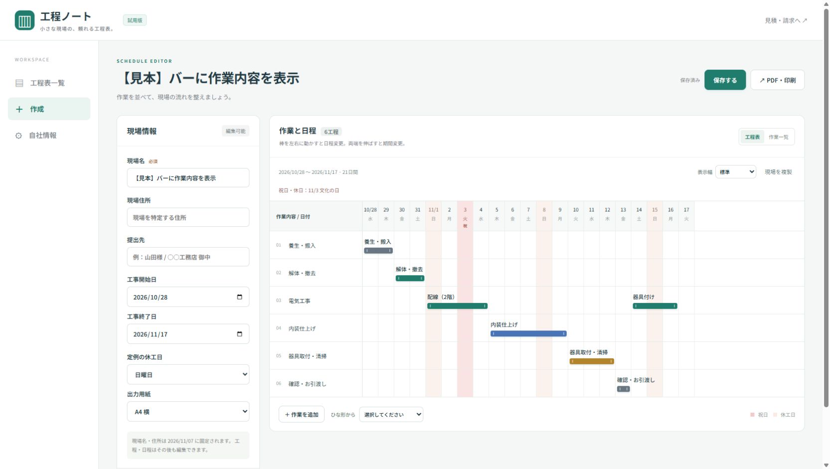Click the 現場名 input field
The image size is (830, 469).
[188, 178]
